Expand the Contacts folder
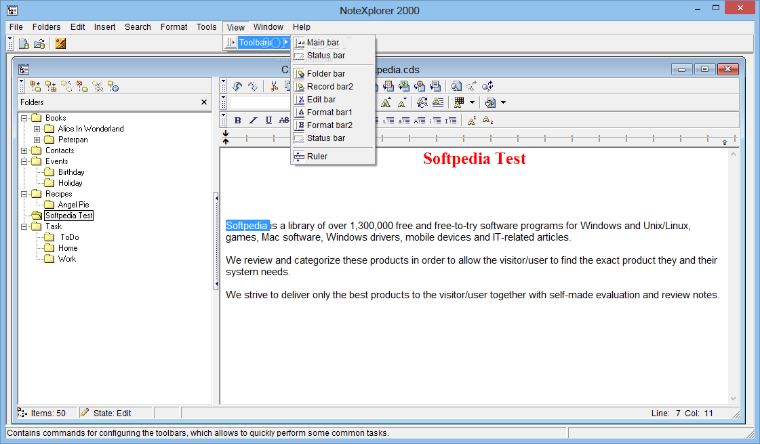760x444 pixels. click(x=24, y=150)
